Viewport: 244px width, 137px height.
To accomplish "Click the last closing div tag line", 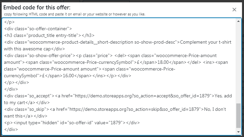I will pyautogui.click(x=11, y=129).
